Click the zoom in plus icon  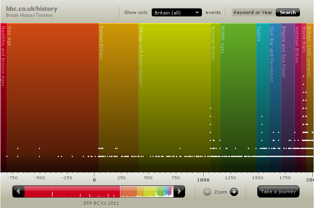click(234, 192)
